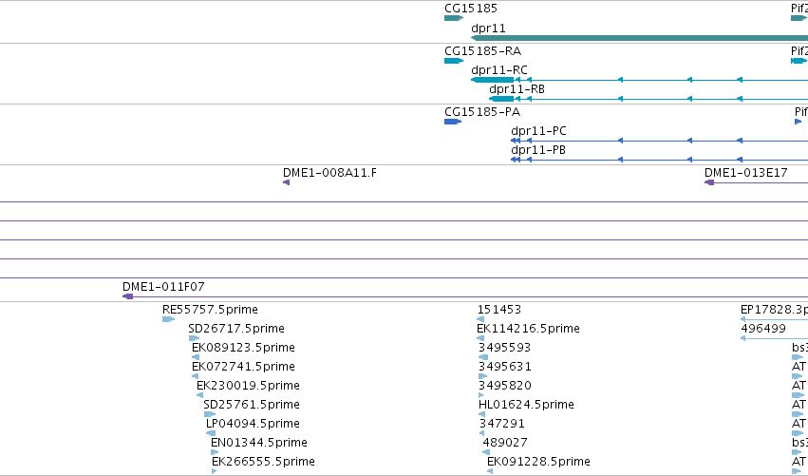Screen dimensions: 808x476
Task: Select the dpr11-PB protein label
Action: click(x=538, y=150)
